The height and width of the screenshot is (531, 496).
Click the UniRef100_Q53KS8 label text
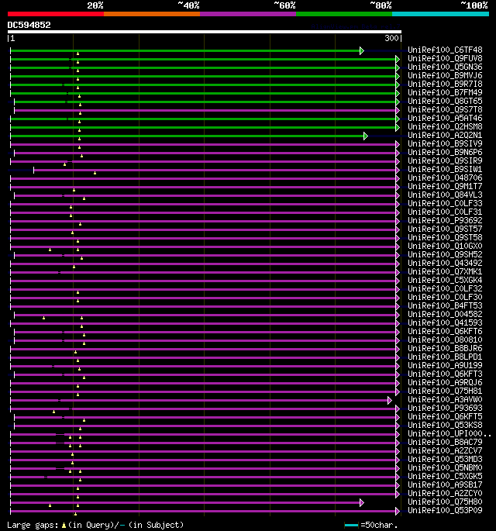point(445,425)
